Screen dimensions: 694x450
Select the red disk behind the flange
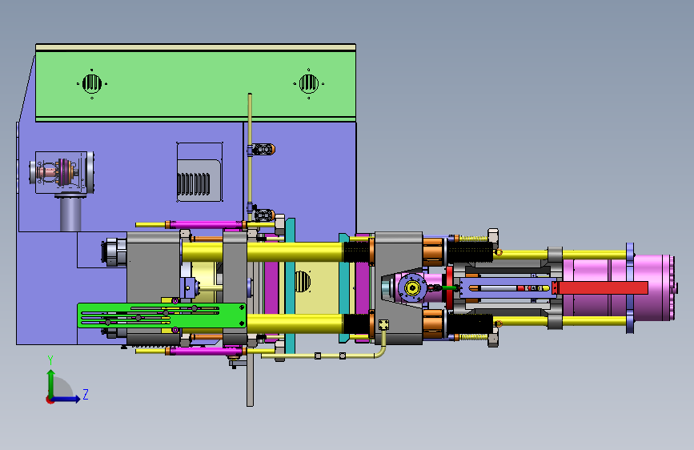(449, 288)
